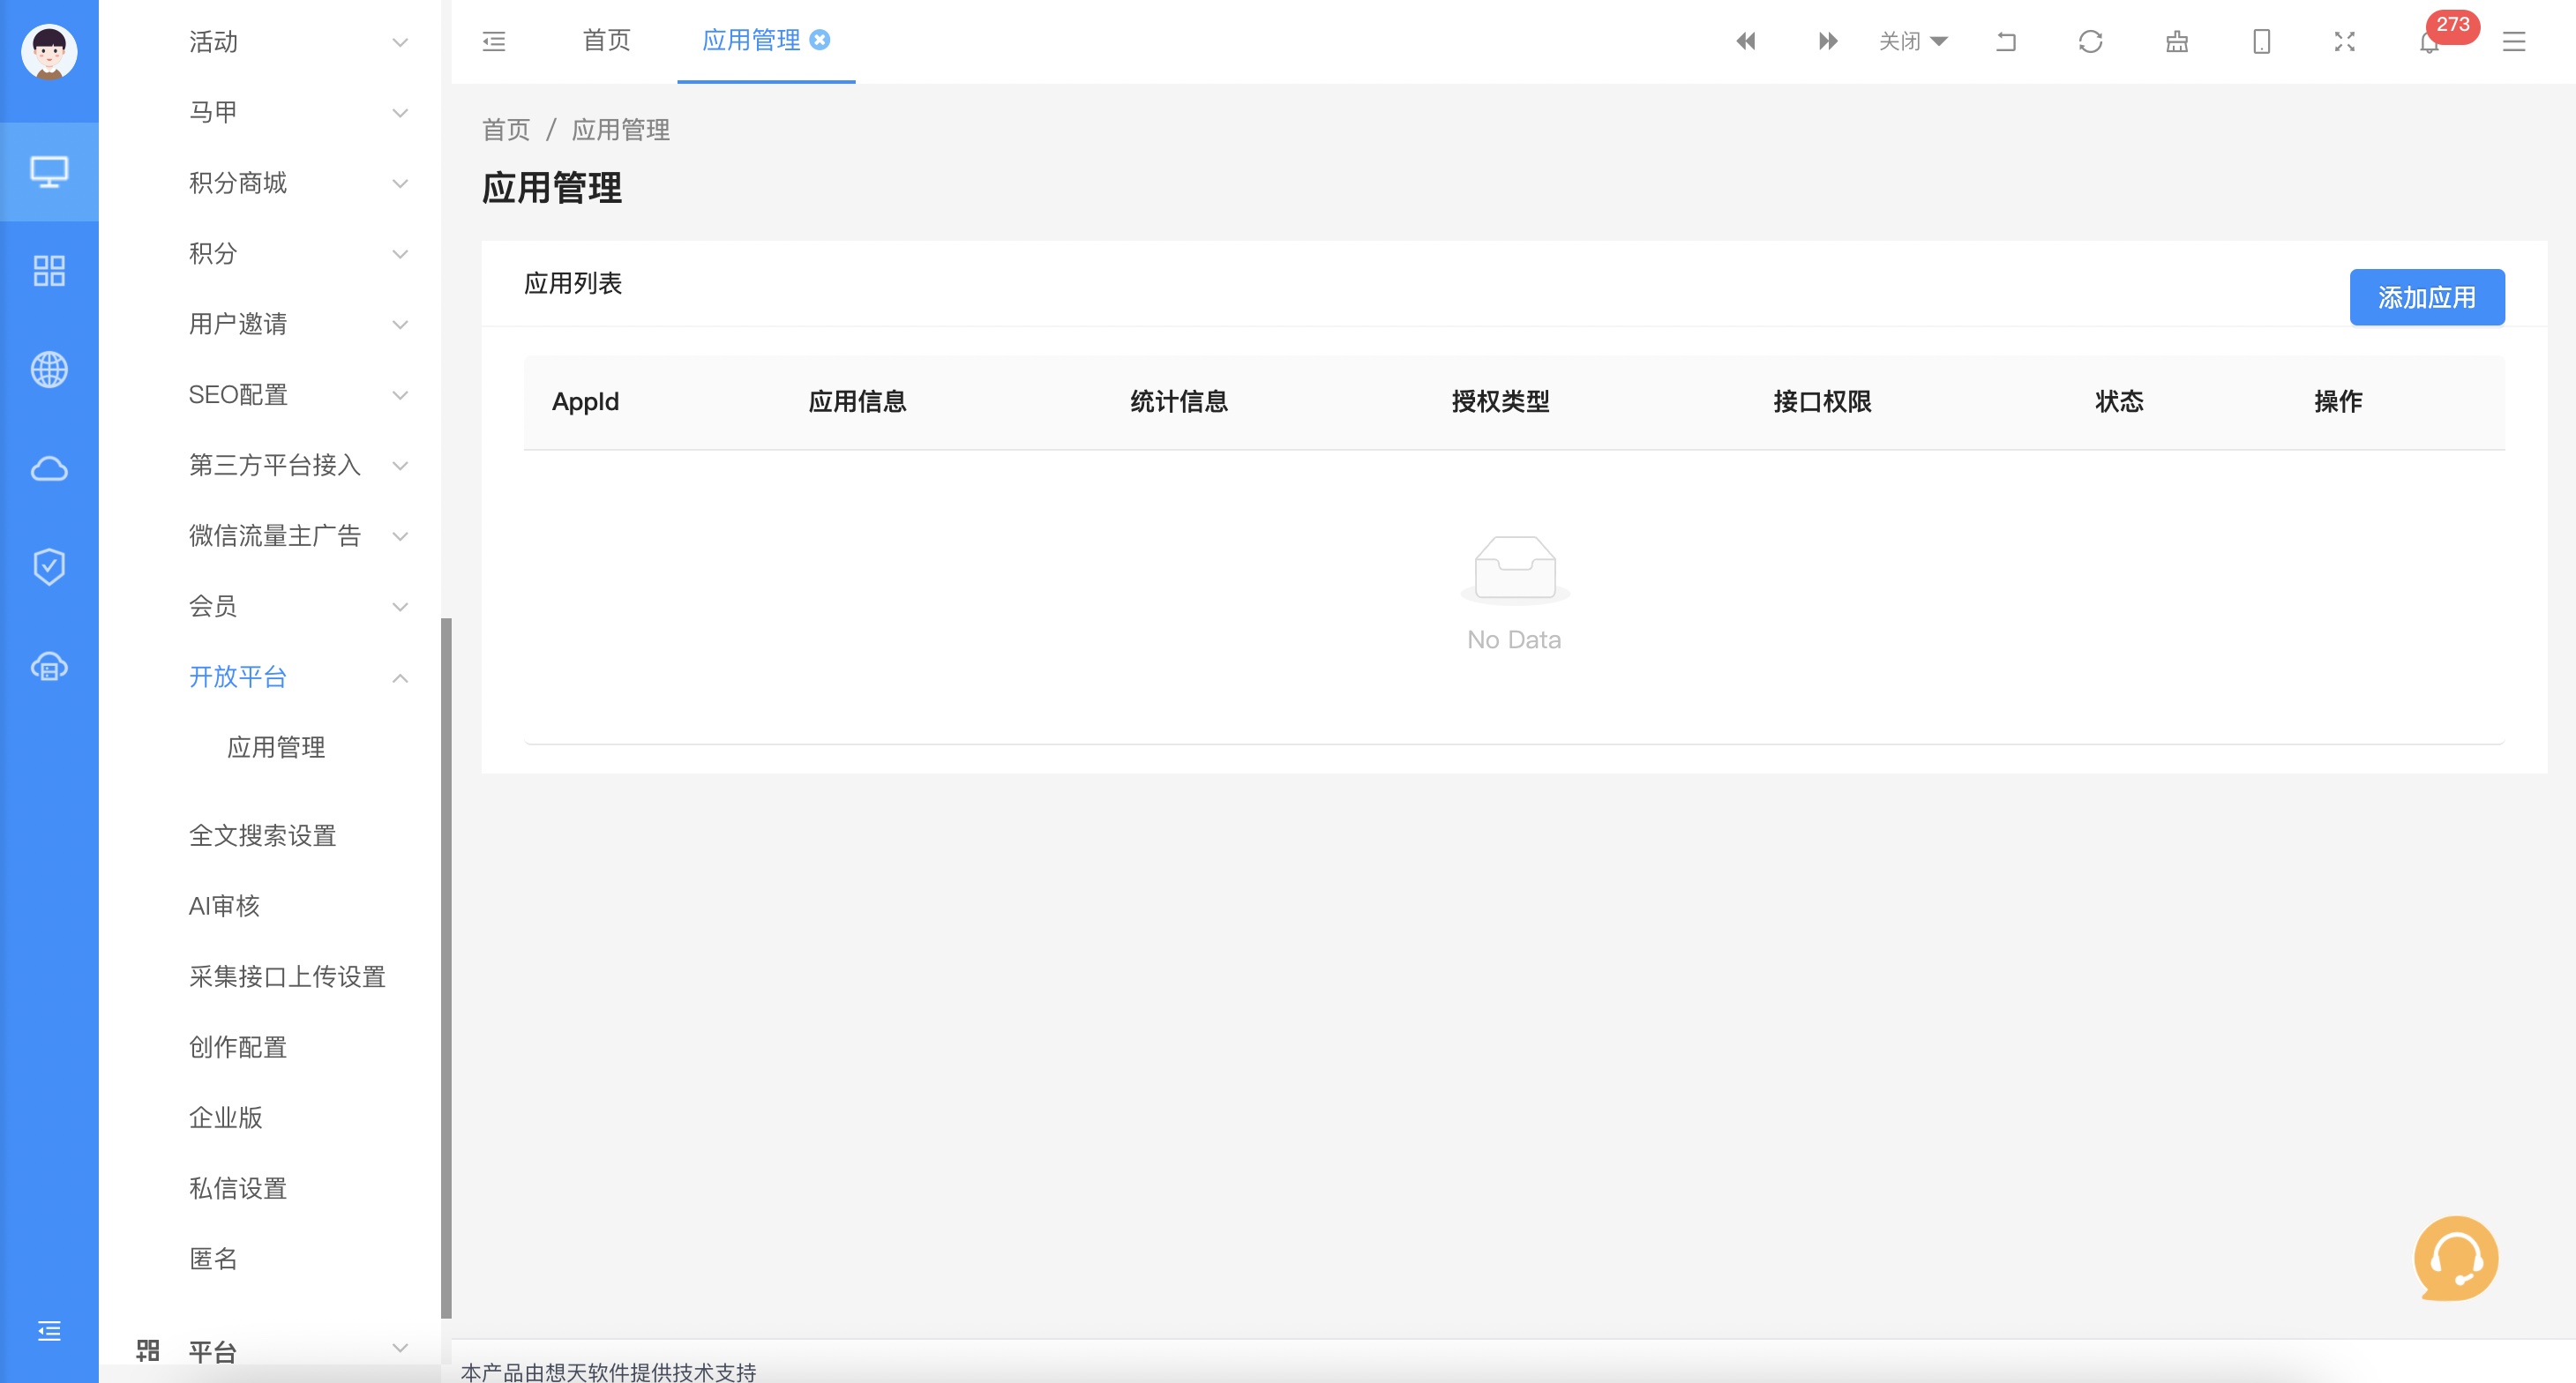Expand the 活动 menu
The width and height of the screenshot is (2576, 1383).
270,42
